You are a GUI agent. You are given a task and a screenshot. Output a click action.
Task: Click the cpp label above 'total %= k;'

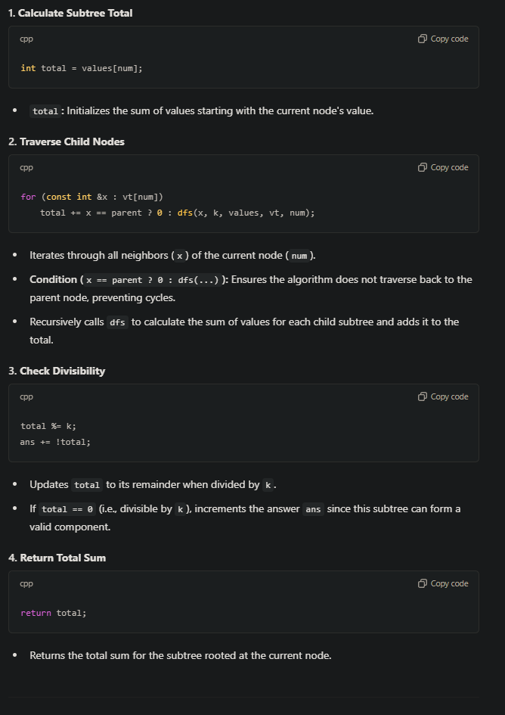26,396
